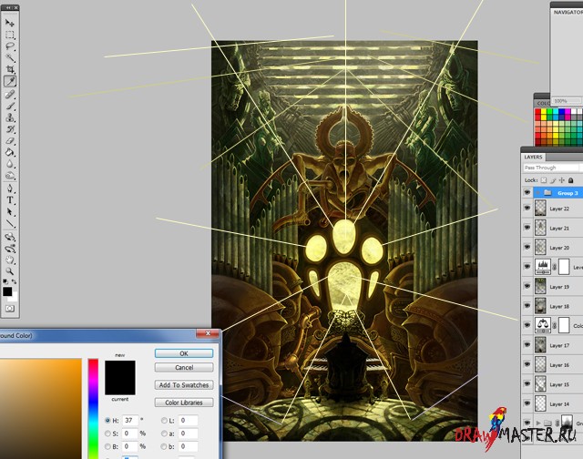Select the History Brush tool
The image size is (583, 459).
pos(10,129)
